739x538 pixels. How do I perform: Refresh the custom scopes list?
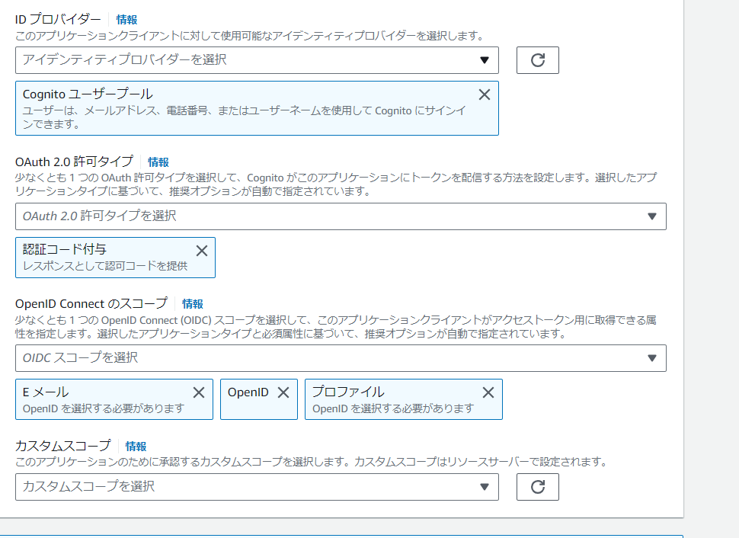click(x=537, y=486)
